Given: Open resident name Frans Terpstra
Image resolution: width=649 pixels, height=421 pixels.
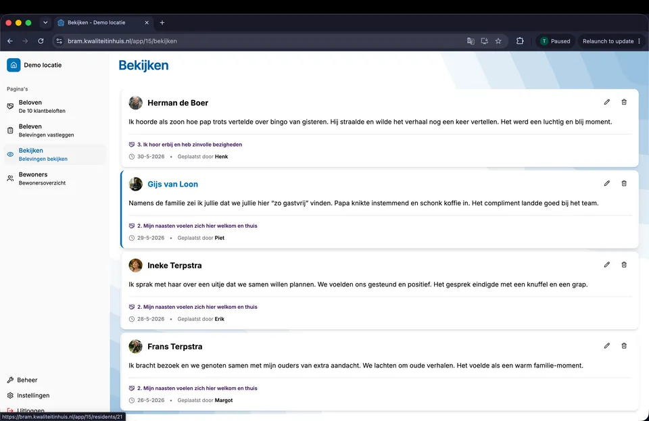Looking at the screenshot, I should 174,347.
